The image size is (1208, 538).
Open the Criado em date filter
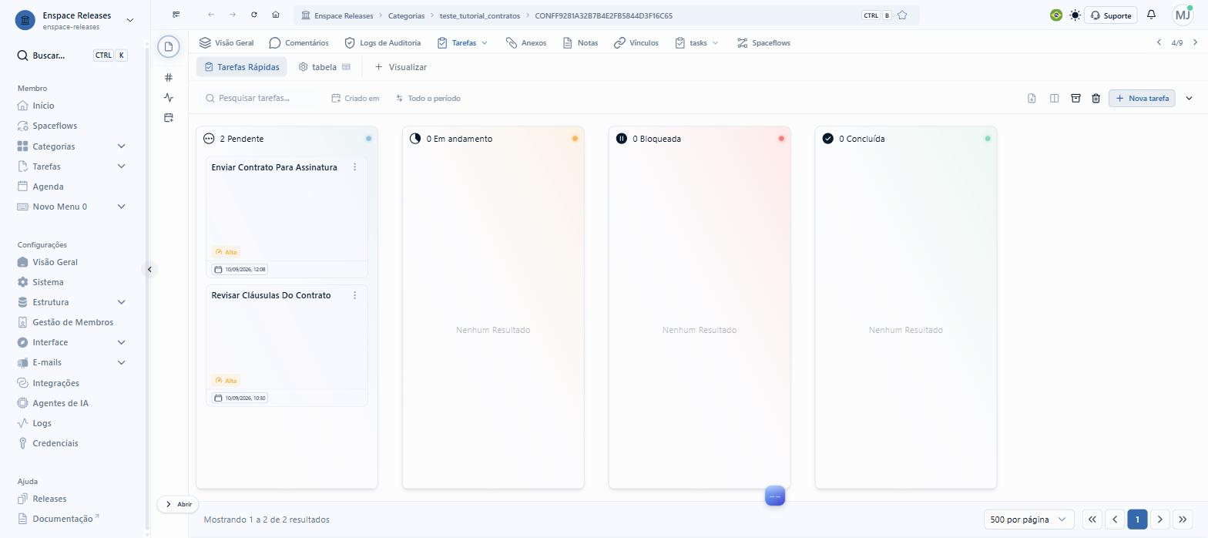click(x=355, y=98)
